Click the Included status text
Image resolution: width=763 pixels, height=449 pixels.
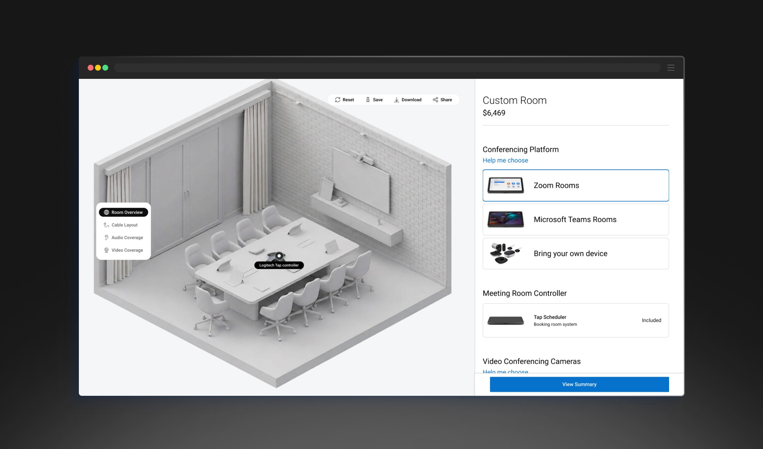click(651, 320)
